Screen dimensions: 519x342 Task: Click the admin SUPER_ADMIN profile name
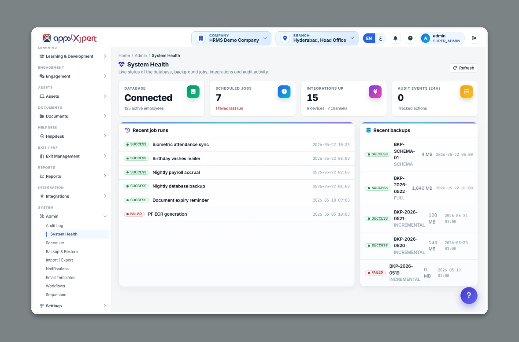(446, 38)
